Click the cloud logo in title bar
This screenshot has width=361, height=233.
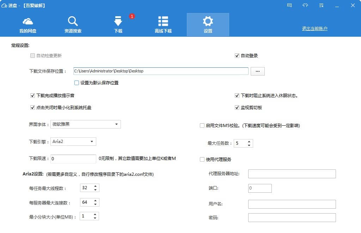tap(4, 5)
